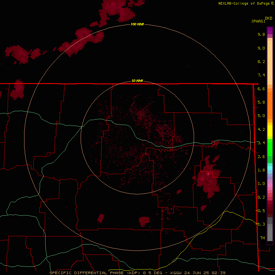Viewport: 275px width, 275px height.
Task: Click the '4.2' color scale value
Action: pos(261,130)
